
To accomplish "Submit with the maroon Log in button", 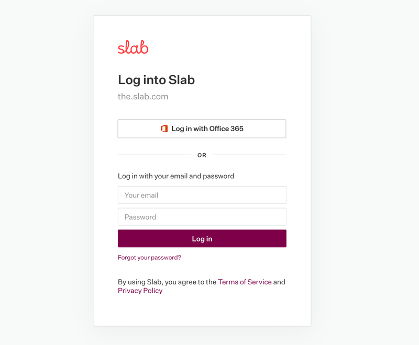I will pyautogui.click(x=202, y=238).
